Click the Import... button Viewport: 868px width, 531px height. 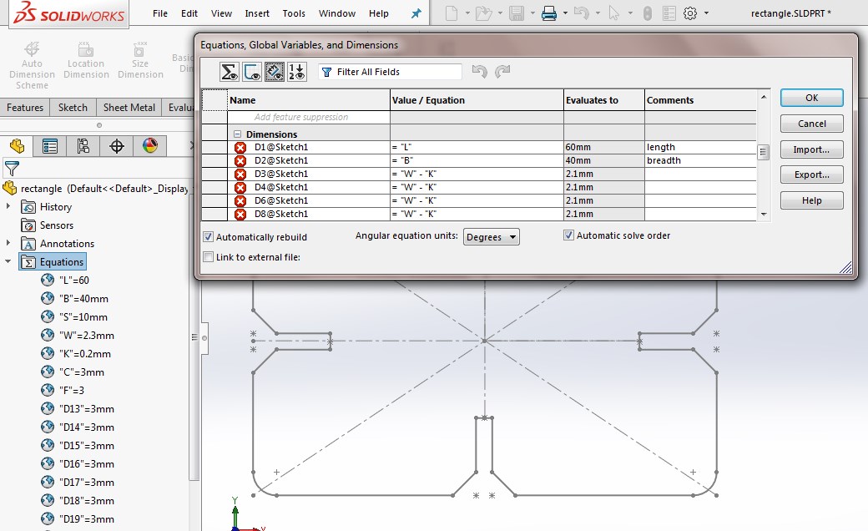coord(811,149)
